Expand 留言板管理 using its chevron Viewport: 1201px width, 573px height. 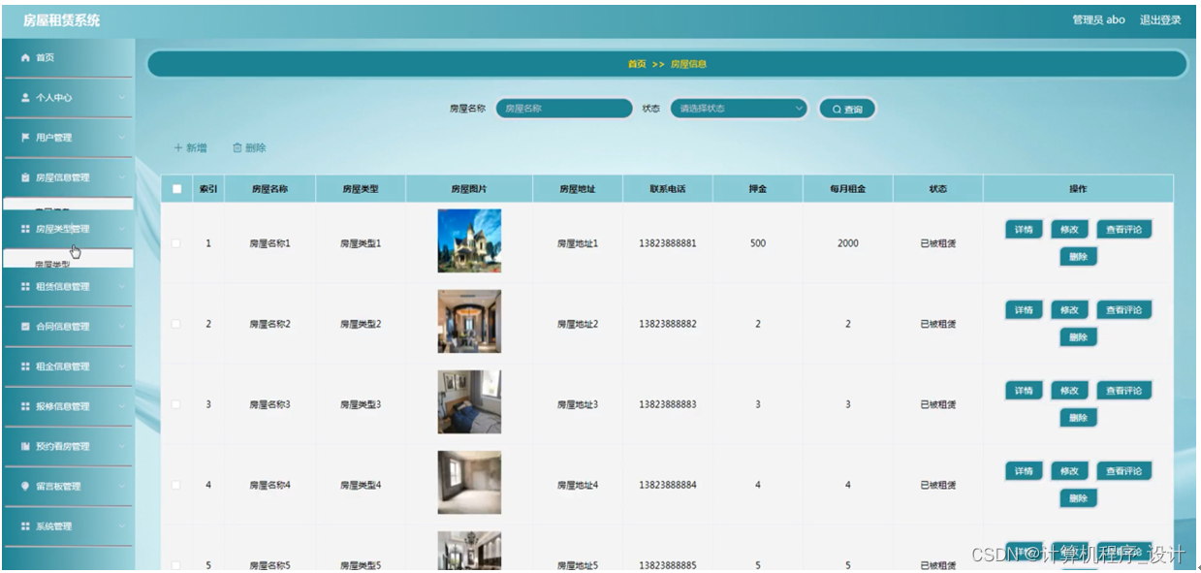[122, 487]
